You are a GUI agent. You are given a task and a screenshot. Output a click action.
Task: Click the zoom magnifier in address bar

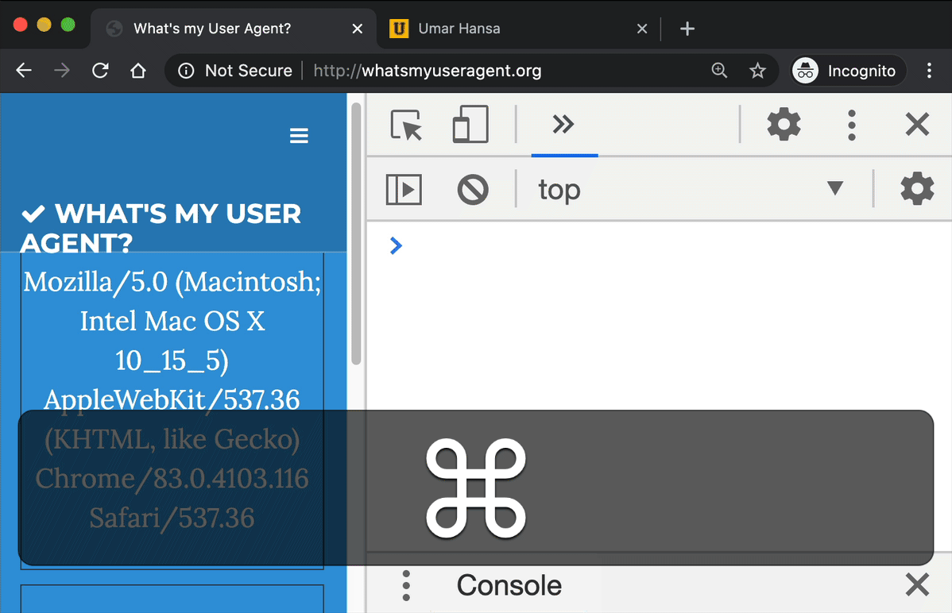point(719,71)
